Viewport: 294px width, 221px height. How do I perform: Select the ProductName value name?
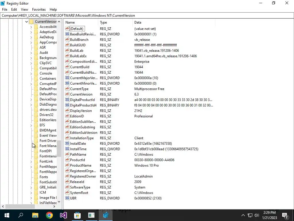81,165
